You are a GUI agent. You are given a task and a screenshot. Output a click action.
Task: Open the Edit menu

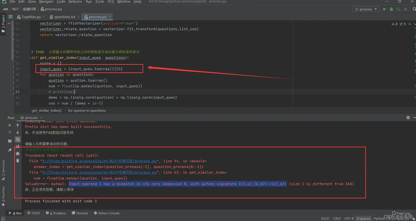pos(22,1)
